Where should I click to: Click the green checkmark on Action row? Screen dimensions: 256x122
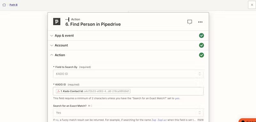pos(202,55)
